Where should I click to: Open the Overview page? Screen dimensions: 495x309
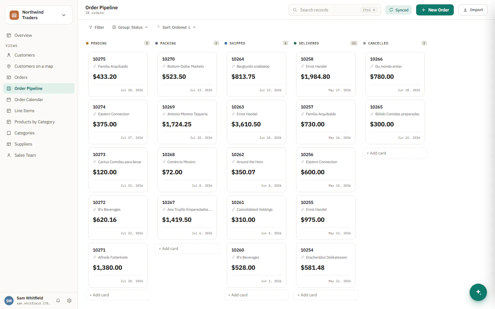tap(39, 35)
